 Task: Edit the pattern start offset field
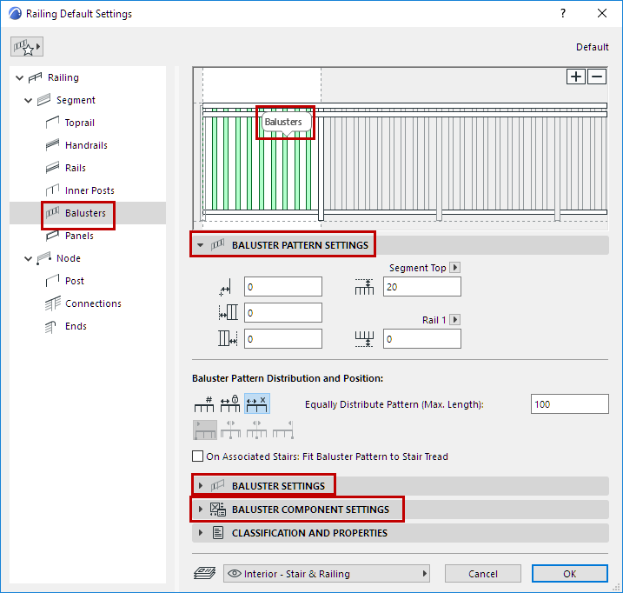(x=283, y=313)
